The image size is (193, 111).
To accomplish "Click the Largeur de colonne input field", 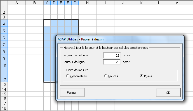I will click(x=112, y=55).
